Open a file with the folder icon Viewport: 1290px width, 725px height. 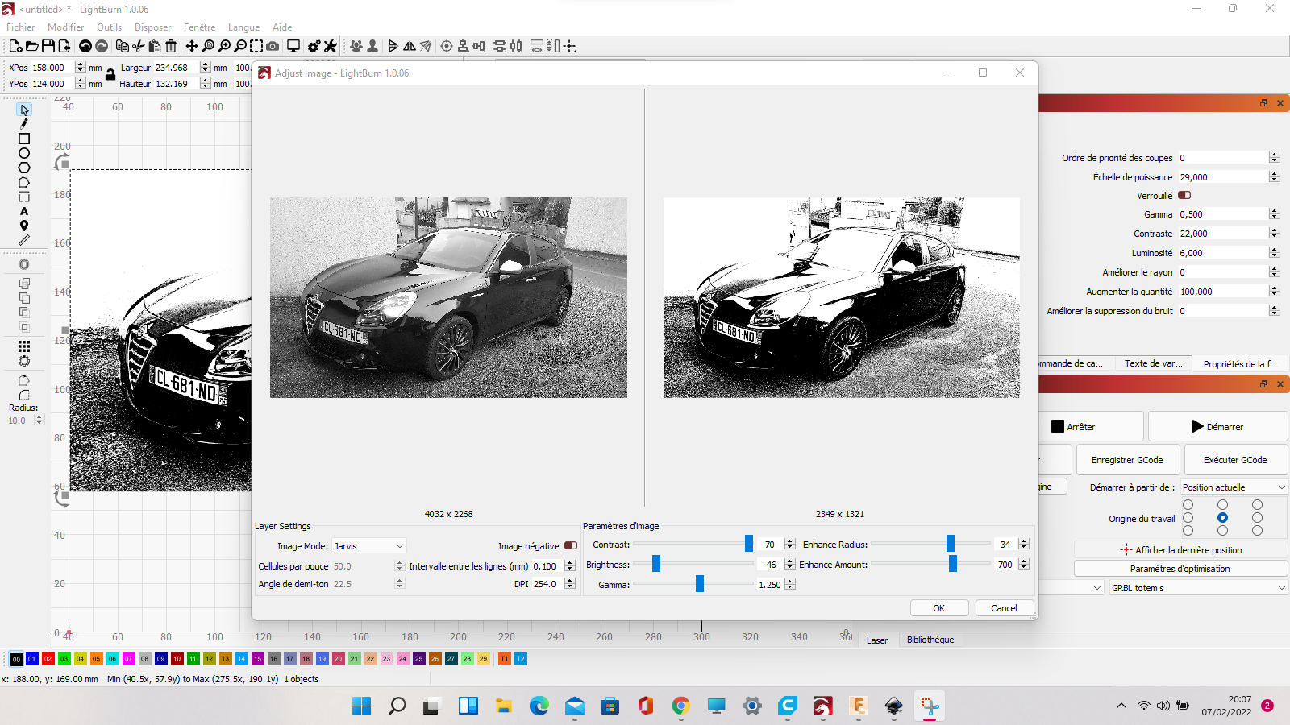tap(32, 46)
